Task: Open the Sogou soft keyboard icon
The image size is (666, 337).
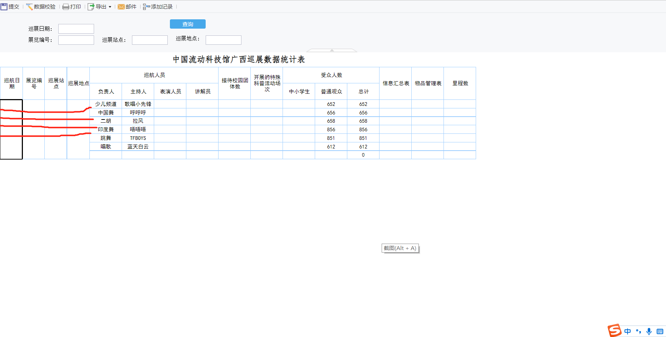Action: pyautogui.click(x=660, y=331)
